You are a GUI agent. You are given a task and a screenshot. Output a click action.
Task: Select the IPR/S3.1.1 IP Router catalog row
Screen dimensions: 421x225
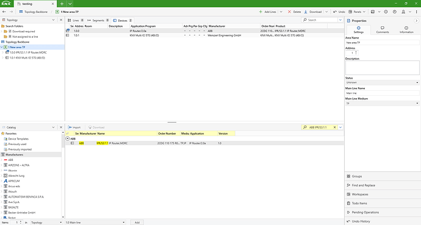coord(204,143)
